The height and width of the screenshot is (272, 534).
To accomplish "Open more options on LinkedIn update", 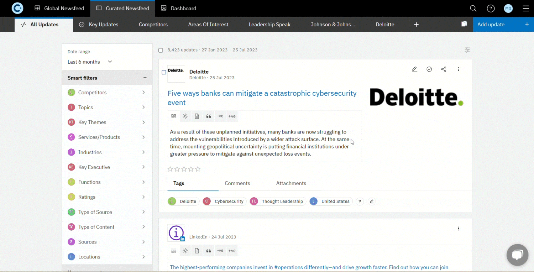I will click(x=459, y=229).
